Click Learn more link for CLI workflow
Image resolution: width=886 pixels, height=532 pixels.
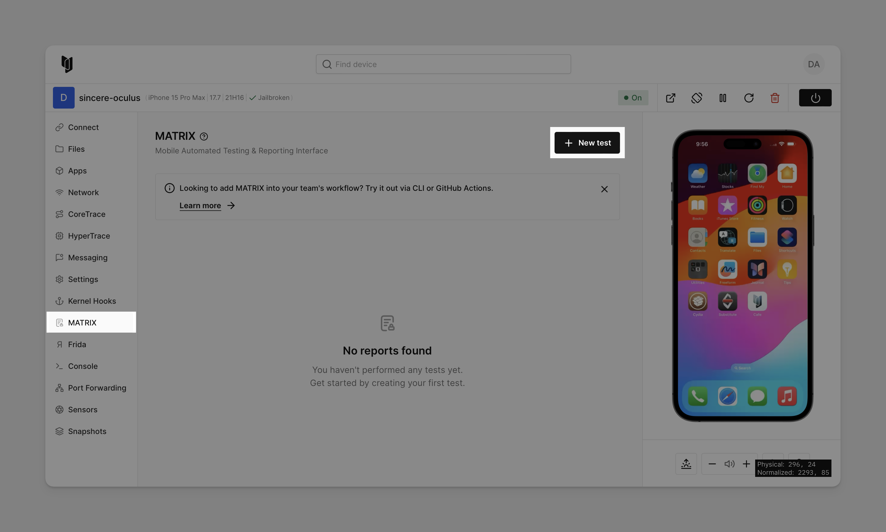pyautogui.click(x=200, y=205)
